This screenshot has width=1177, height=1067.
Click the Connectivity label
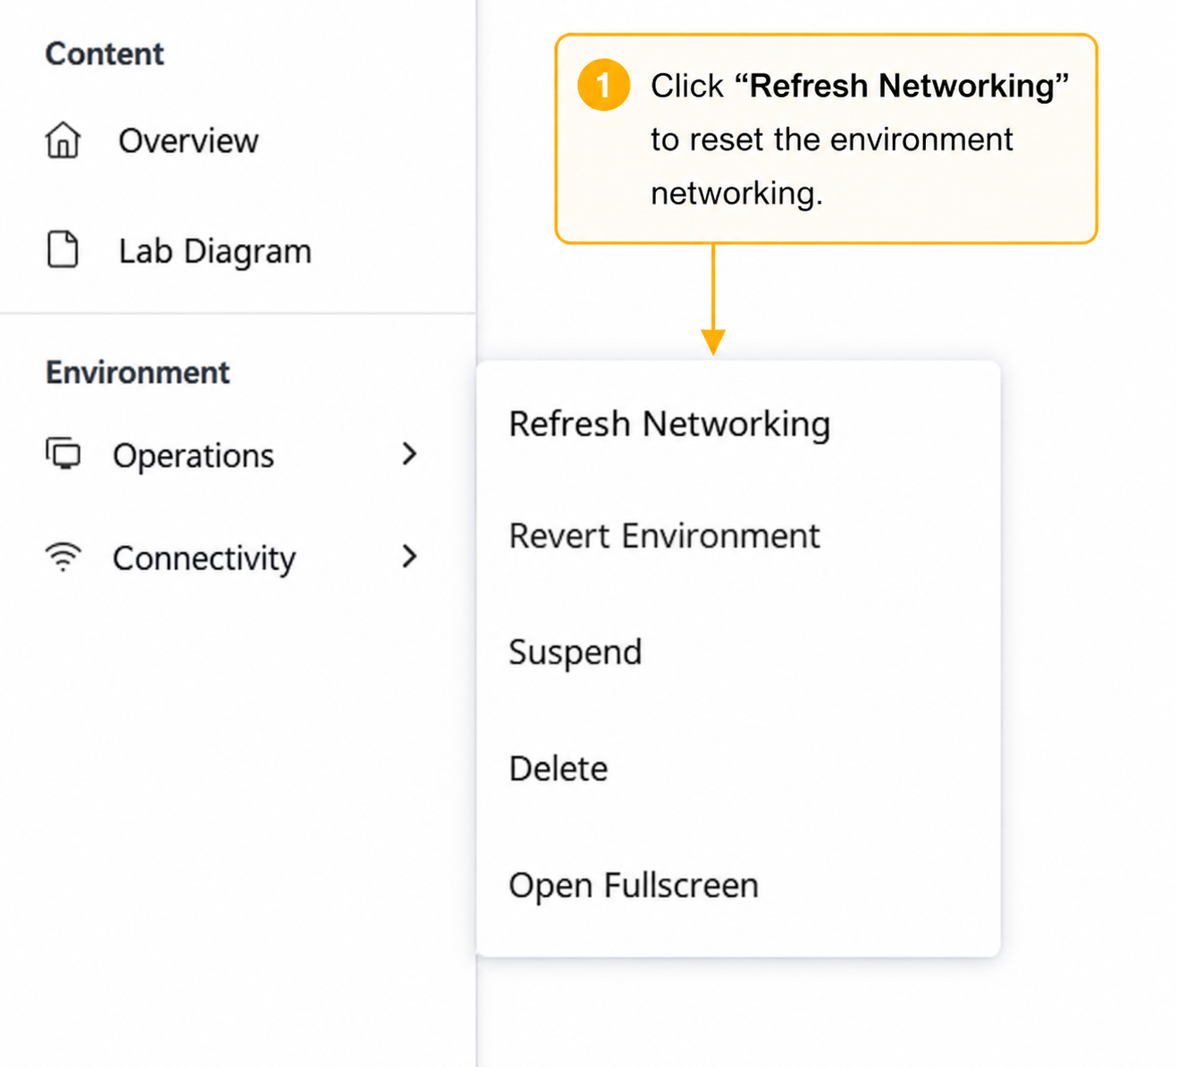204,559
